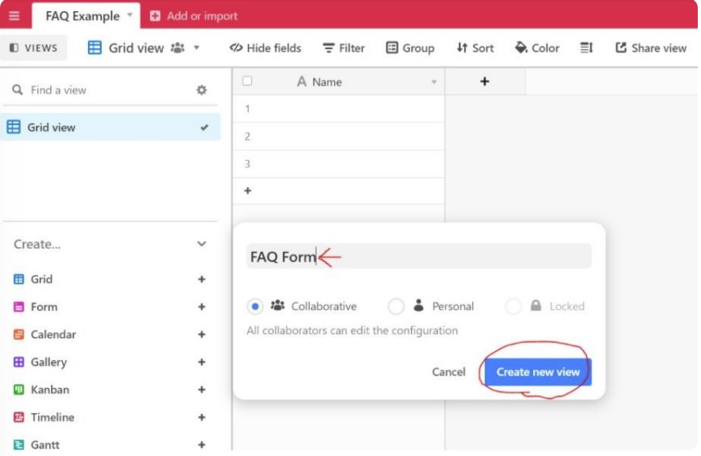
Task: Open the Name field dropdown arrow
Action: click(434, 82)
